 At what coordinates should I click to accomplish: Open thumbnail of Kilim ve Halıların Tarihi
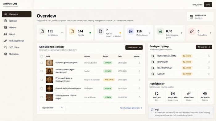pyautogui.click(x=49, y=97)
